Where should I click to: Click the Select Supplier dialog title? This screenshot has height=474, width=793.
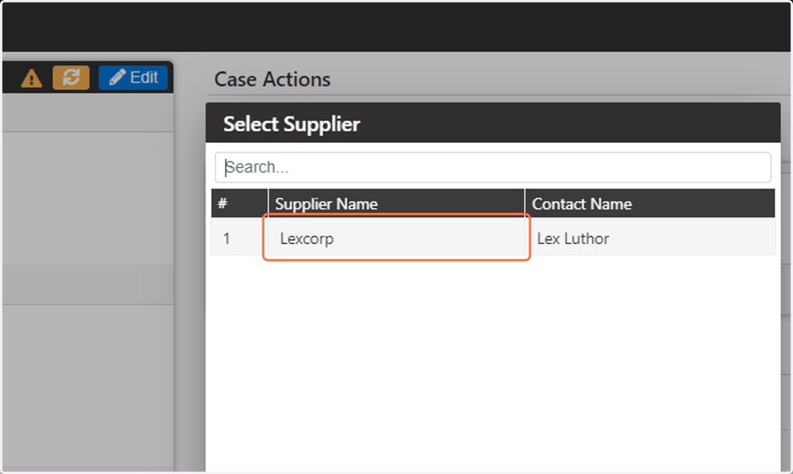coord(291,124)
